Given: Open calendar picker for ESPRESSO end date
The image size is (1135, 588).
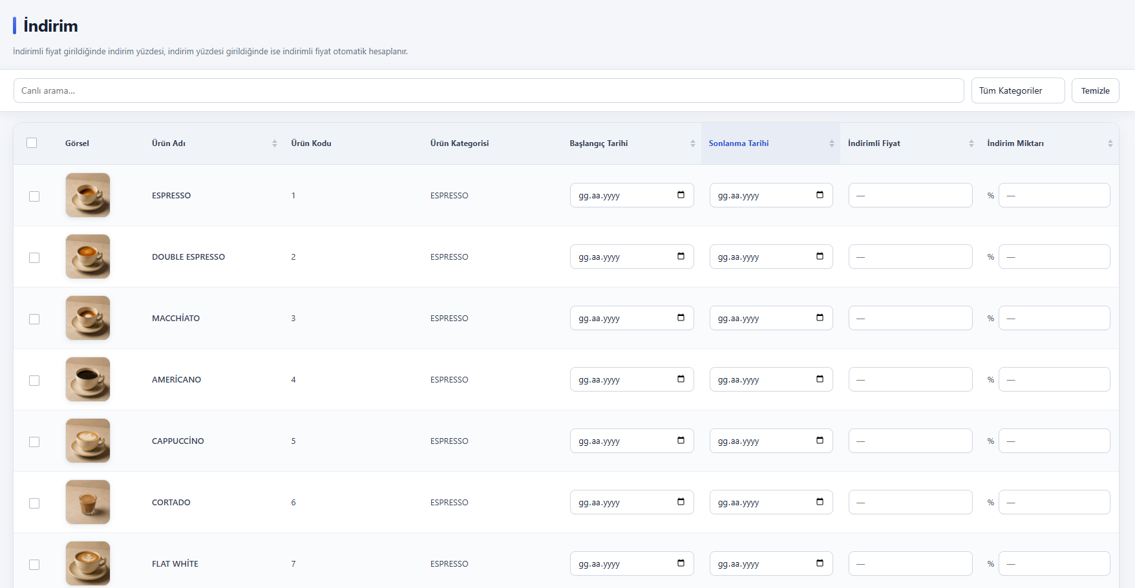Looking at the screenshot, I should 820,195.
